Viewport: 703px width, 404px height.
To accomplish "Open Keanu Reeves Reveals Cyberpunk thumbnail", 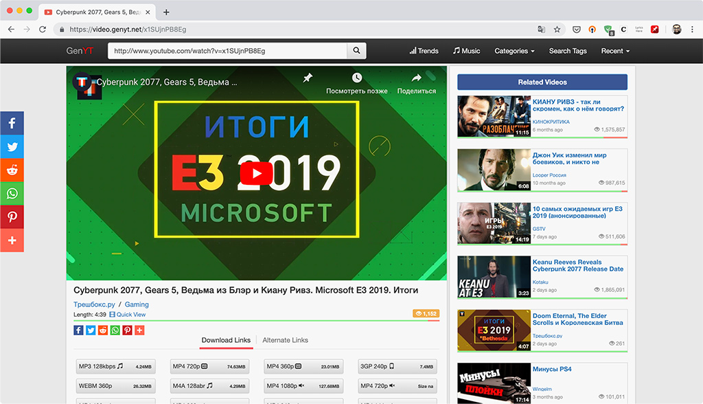I will pyautogui.click(x=494, y=277).
